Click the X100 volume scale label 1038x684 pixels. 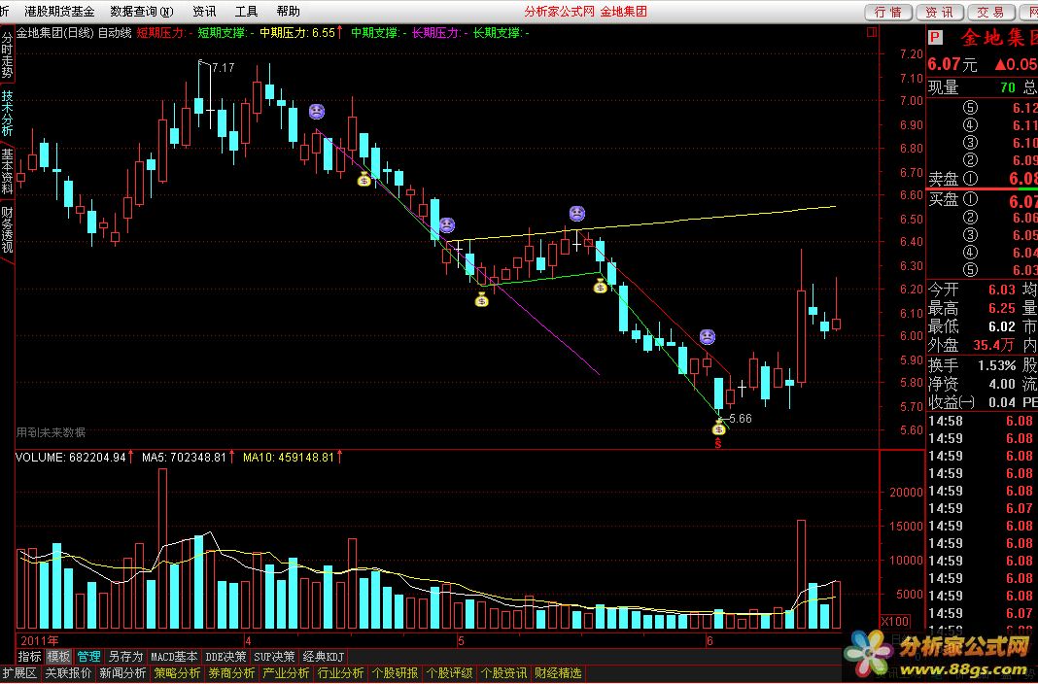tap(894, 622)
